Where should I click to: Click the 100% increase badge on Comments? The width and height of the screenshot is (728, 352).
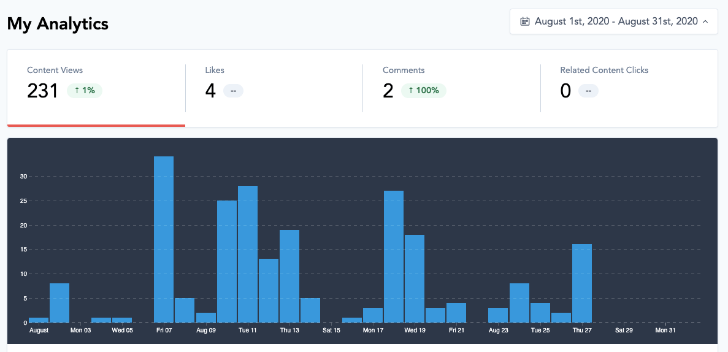click(424, 91)
